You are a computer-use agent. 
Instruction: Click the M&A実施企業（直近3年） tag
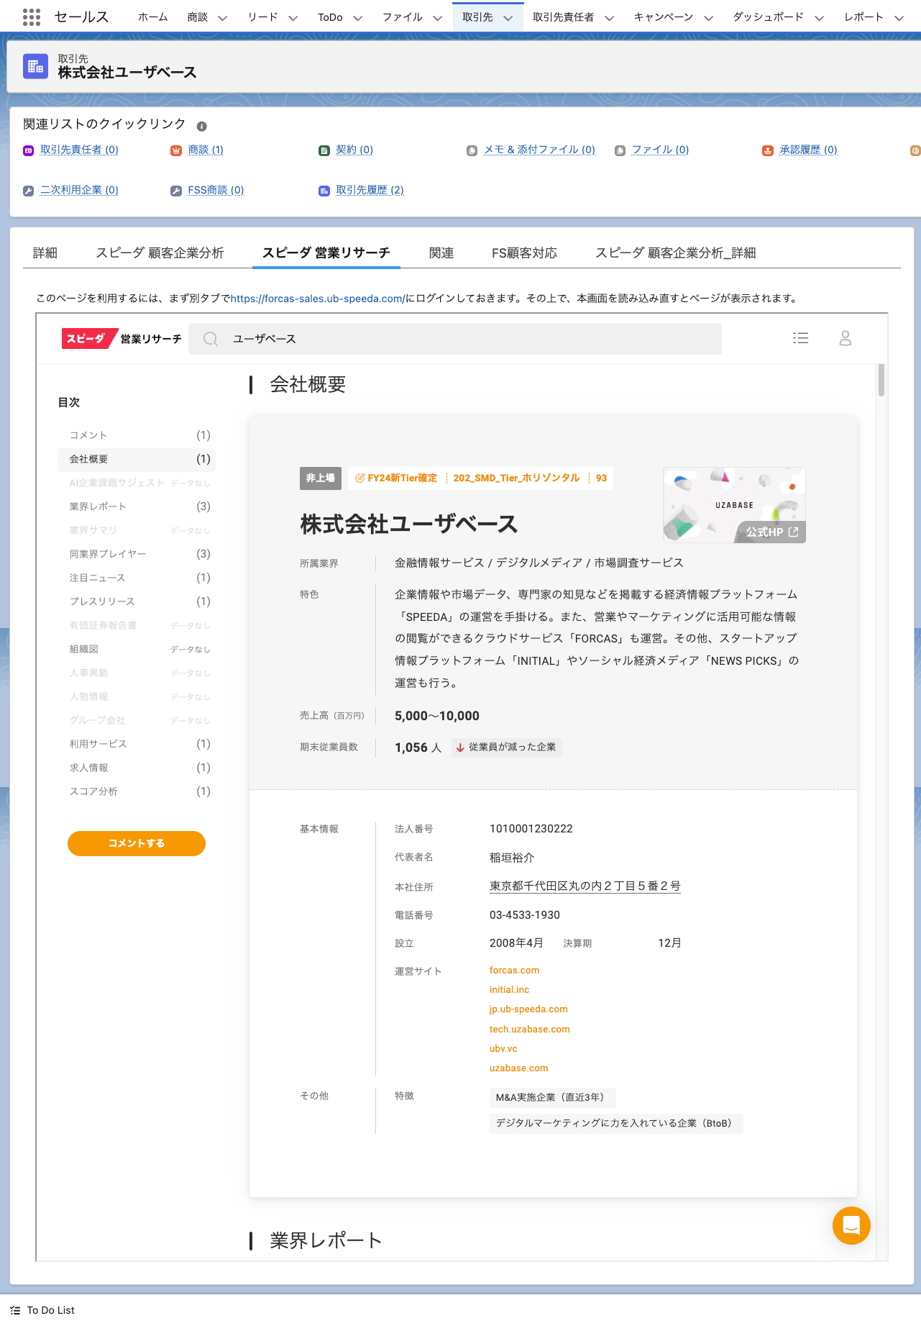552,1097
